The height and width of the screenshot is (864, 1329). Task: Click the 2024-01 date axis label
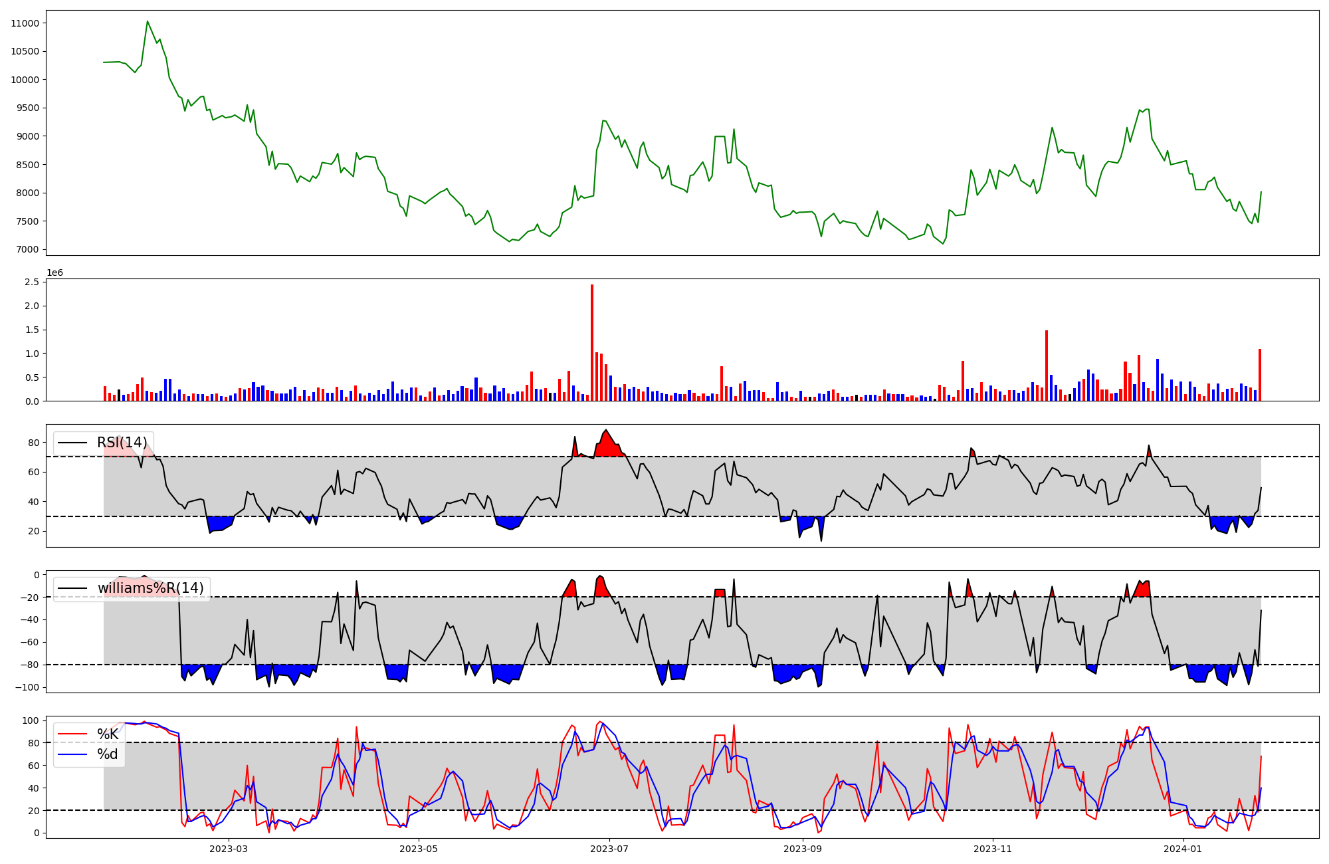[x=1183, y=849]
